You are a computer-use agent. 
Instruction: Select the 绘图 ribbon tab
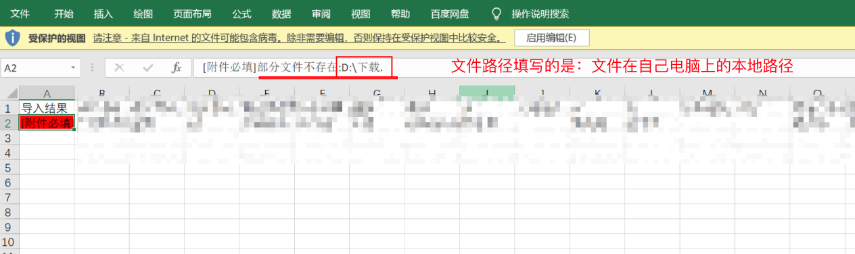[143, 14]
